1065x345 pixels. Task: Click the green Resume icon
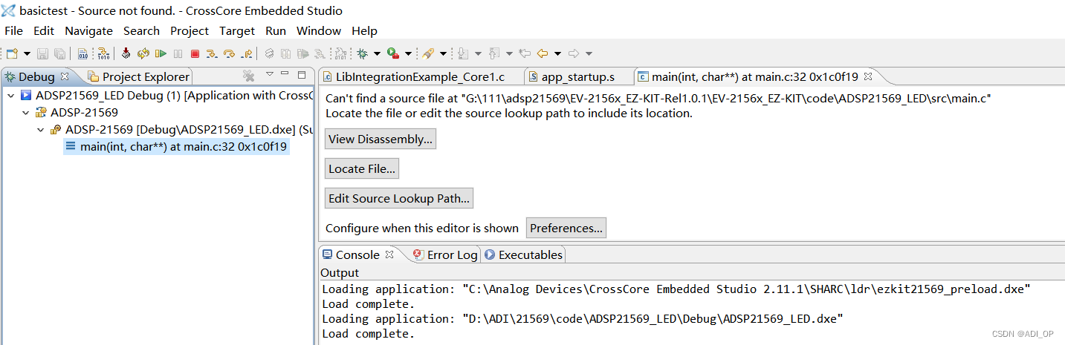pyautogui.click(x=161, y=53)
